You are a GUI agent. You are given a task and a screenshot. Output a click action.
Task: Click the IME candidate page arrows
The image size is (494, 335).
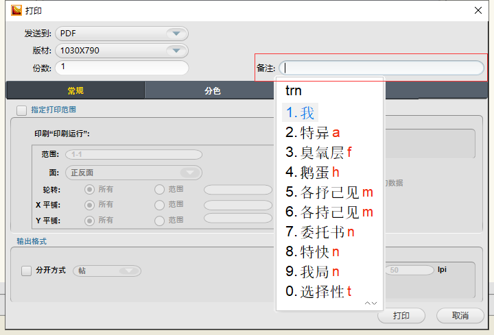coord(371,303)
